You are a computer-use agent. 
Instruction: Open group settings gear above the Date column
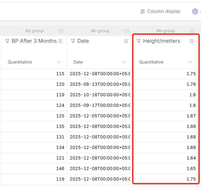[x=127, y=31]
